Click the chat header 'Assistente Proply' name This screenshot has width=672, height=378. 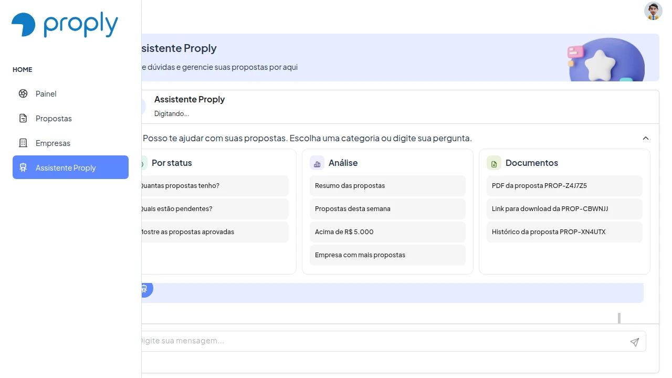point(190,99)
